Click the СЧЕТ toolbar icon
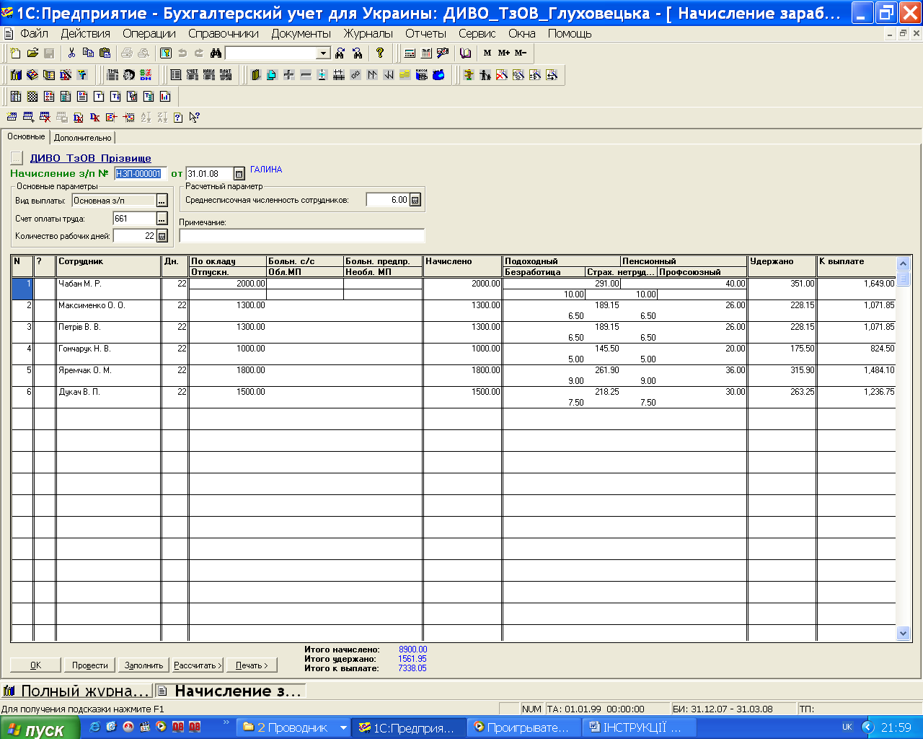Viewport: 923px width, 739px height. (x=193, y=75)
